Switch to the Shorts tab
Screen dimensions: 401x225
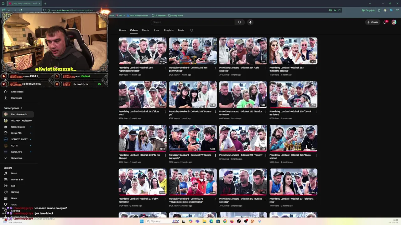pos(145,30)
